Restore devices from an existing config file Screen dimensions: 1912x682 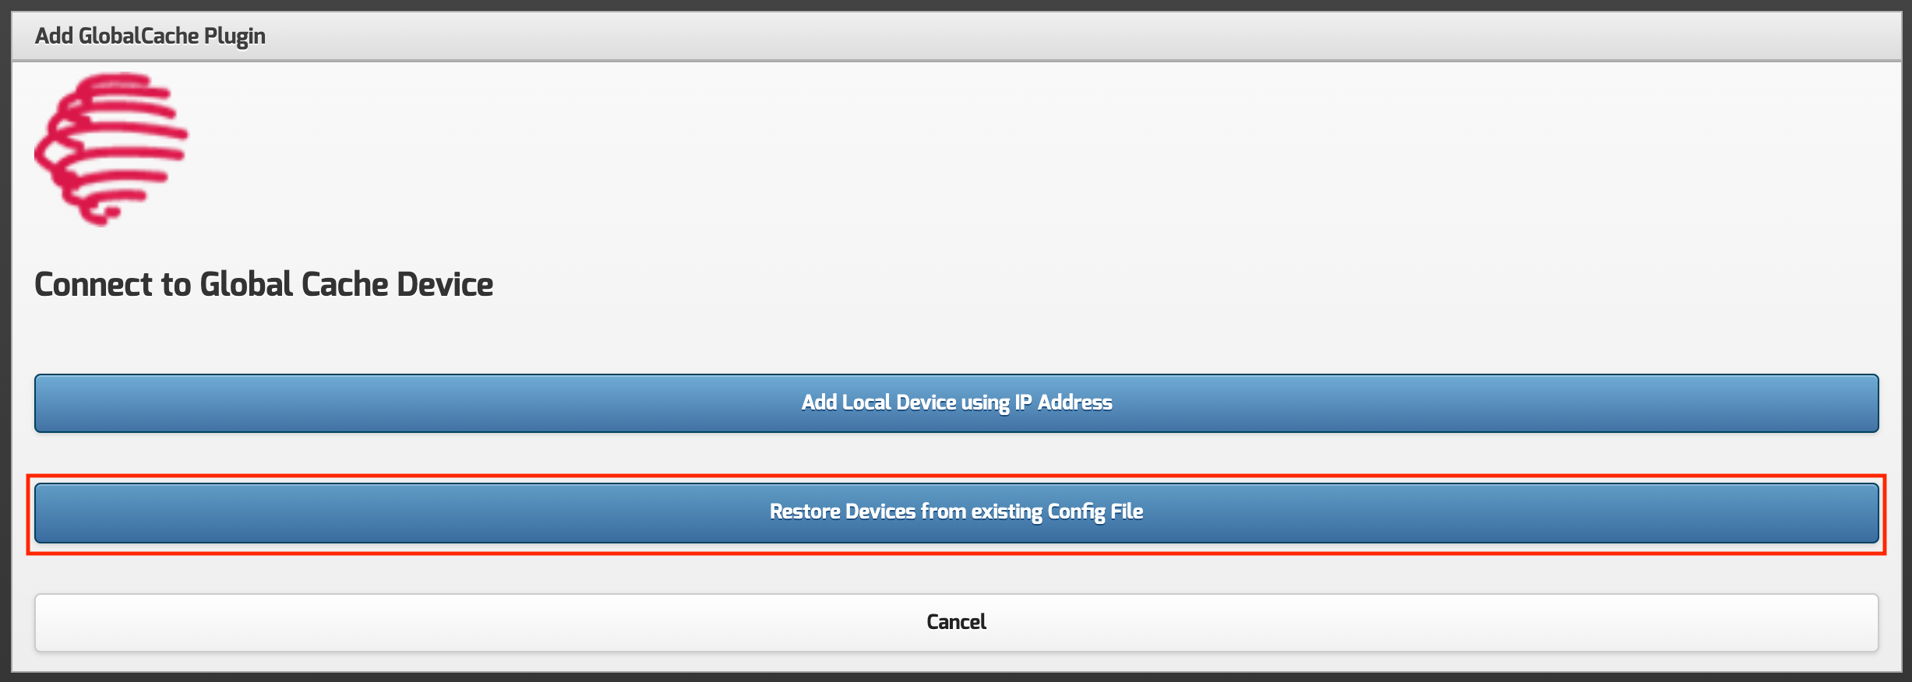[x=956, y=512]
